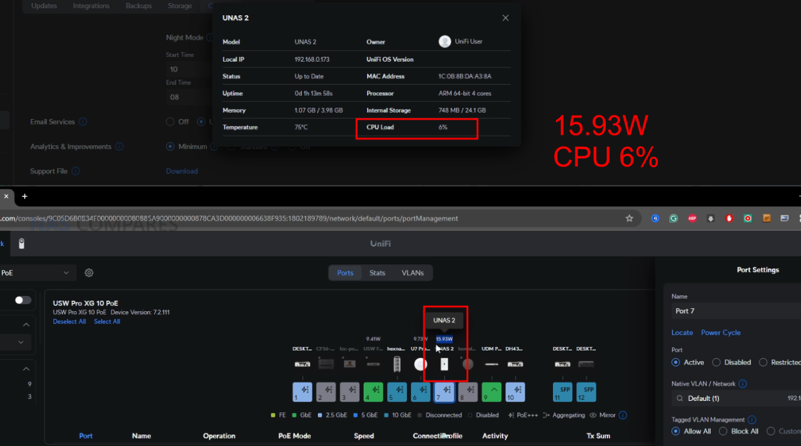The width and height of the screenshot is (801, 446).
Task: Click the Power Cycle link
Action: [721, 332]
